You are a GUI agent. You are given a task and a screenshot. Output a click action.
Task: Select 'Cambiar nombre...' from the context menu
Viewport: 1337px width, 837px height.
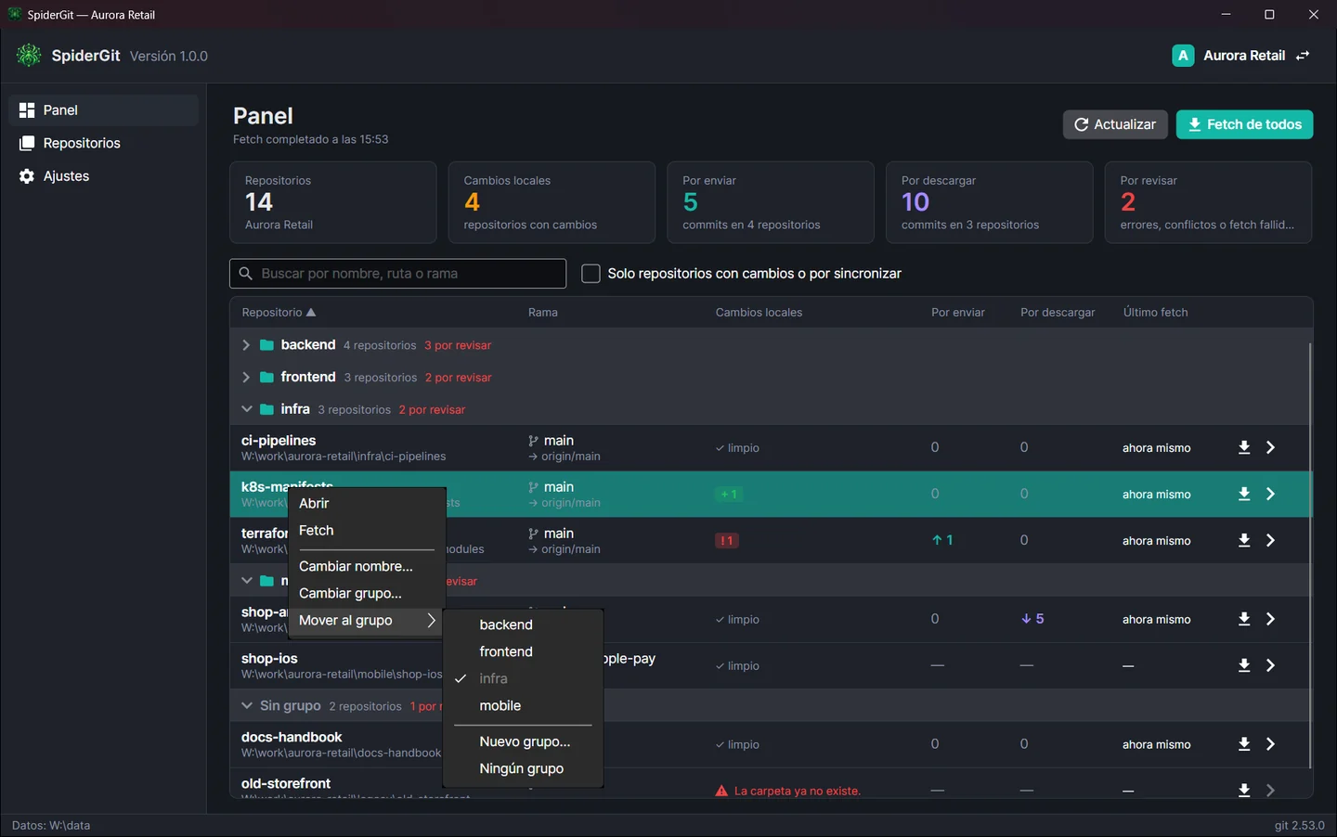(367, 566)
